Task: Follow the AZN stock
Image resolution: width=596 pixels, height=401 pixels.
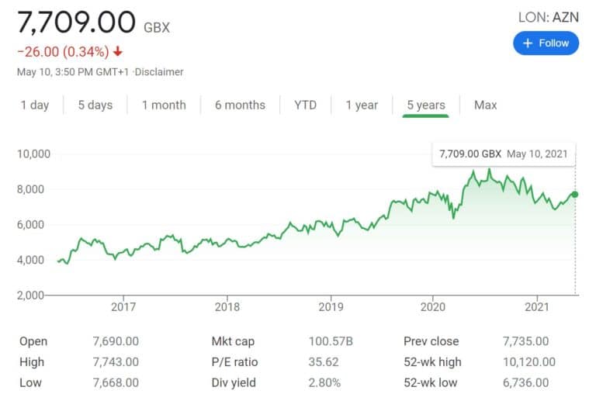Action: click(546, 43)
